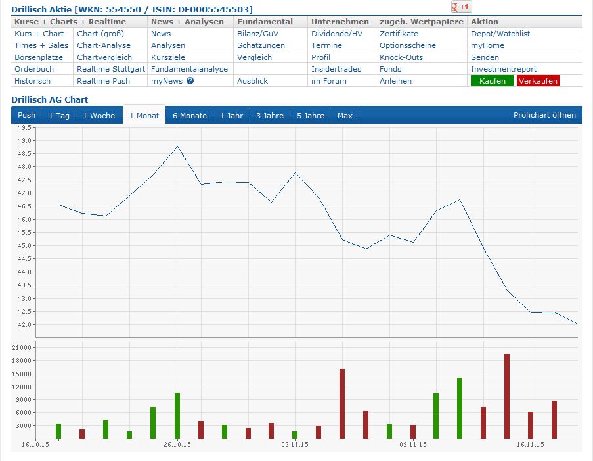
Task: Click the red Verkaufen button
Action: (538, 81)
